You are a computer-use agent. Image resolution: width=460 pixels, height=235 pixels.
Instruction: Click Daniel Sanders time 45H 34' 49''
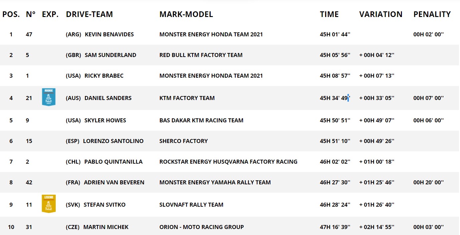point(335,98)
